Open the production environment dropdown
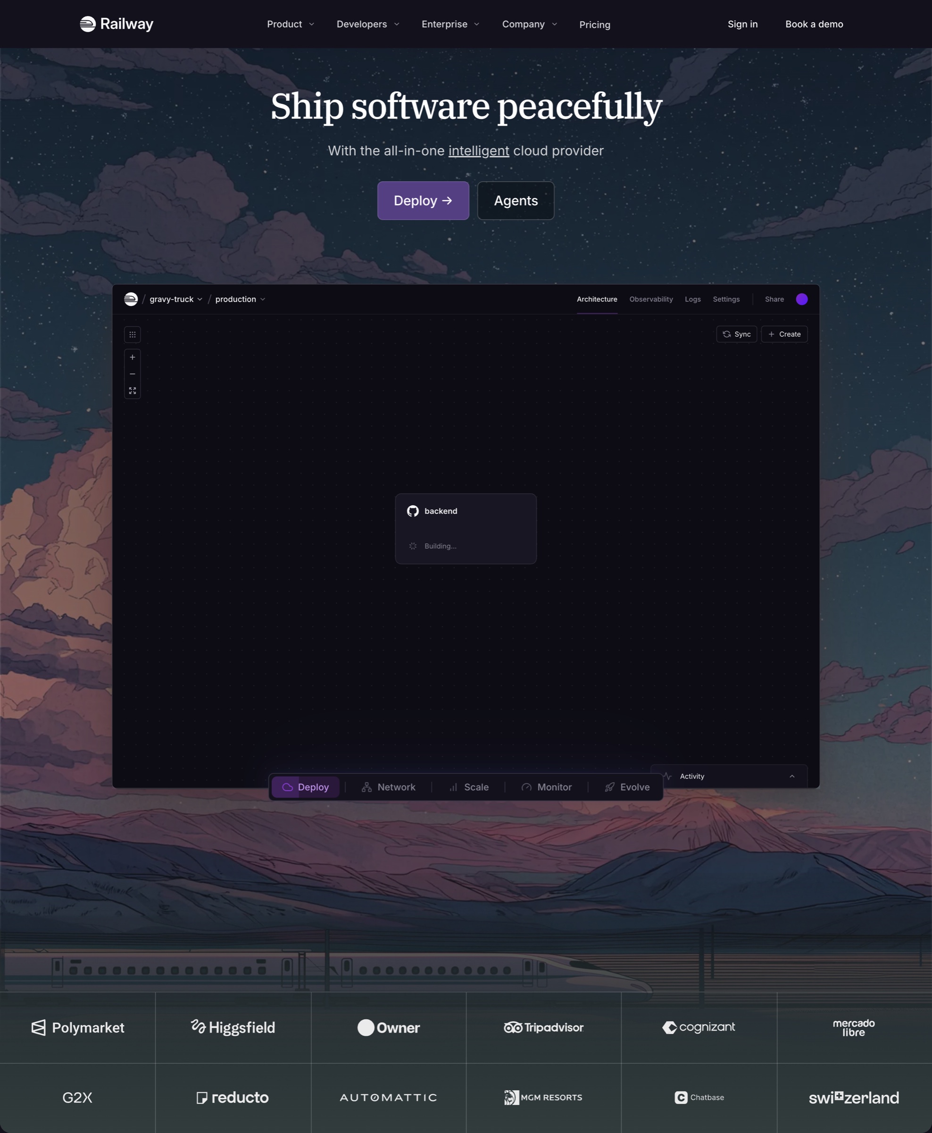Image resolution: width=932 pixels, height=1133 pixels. click(241, 299)
